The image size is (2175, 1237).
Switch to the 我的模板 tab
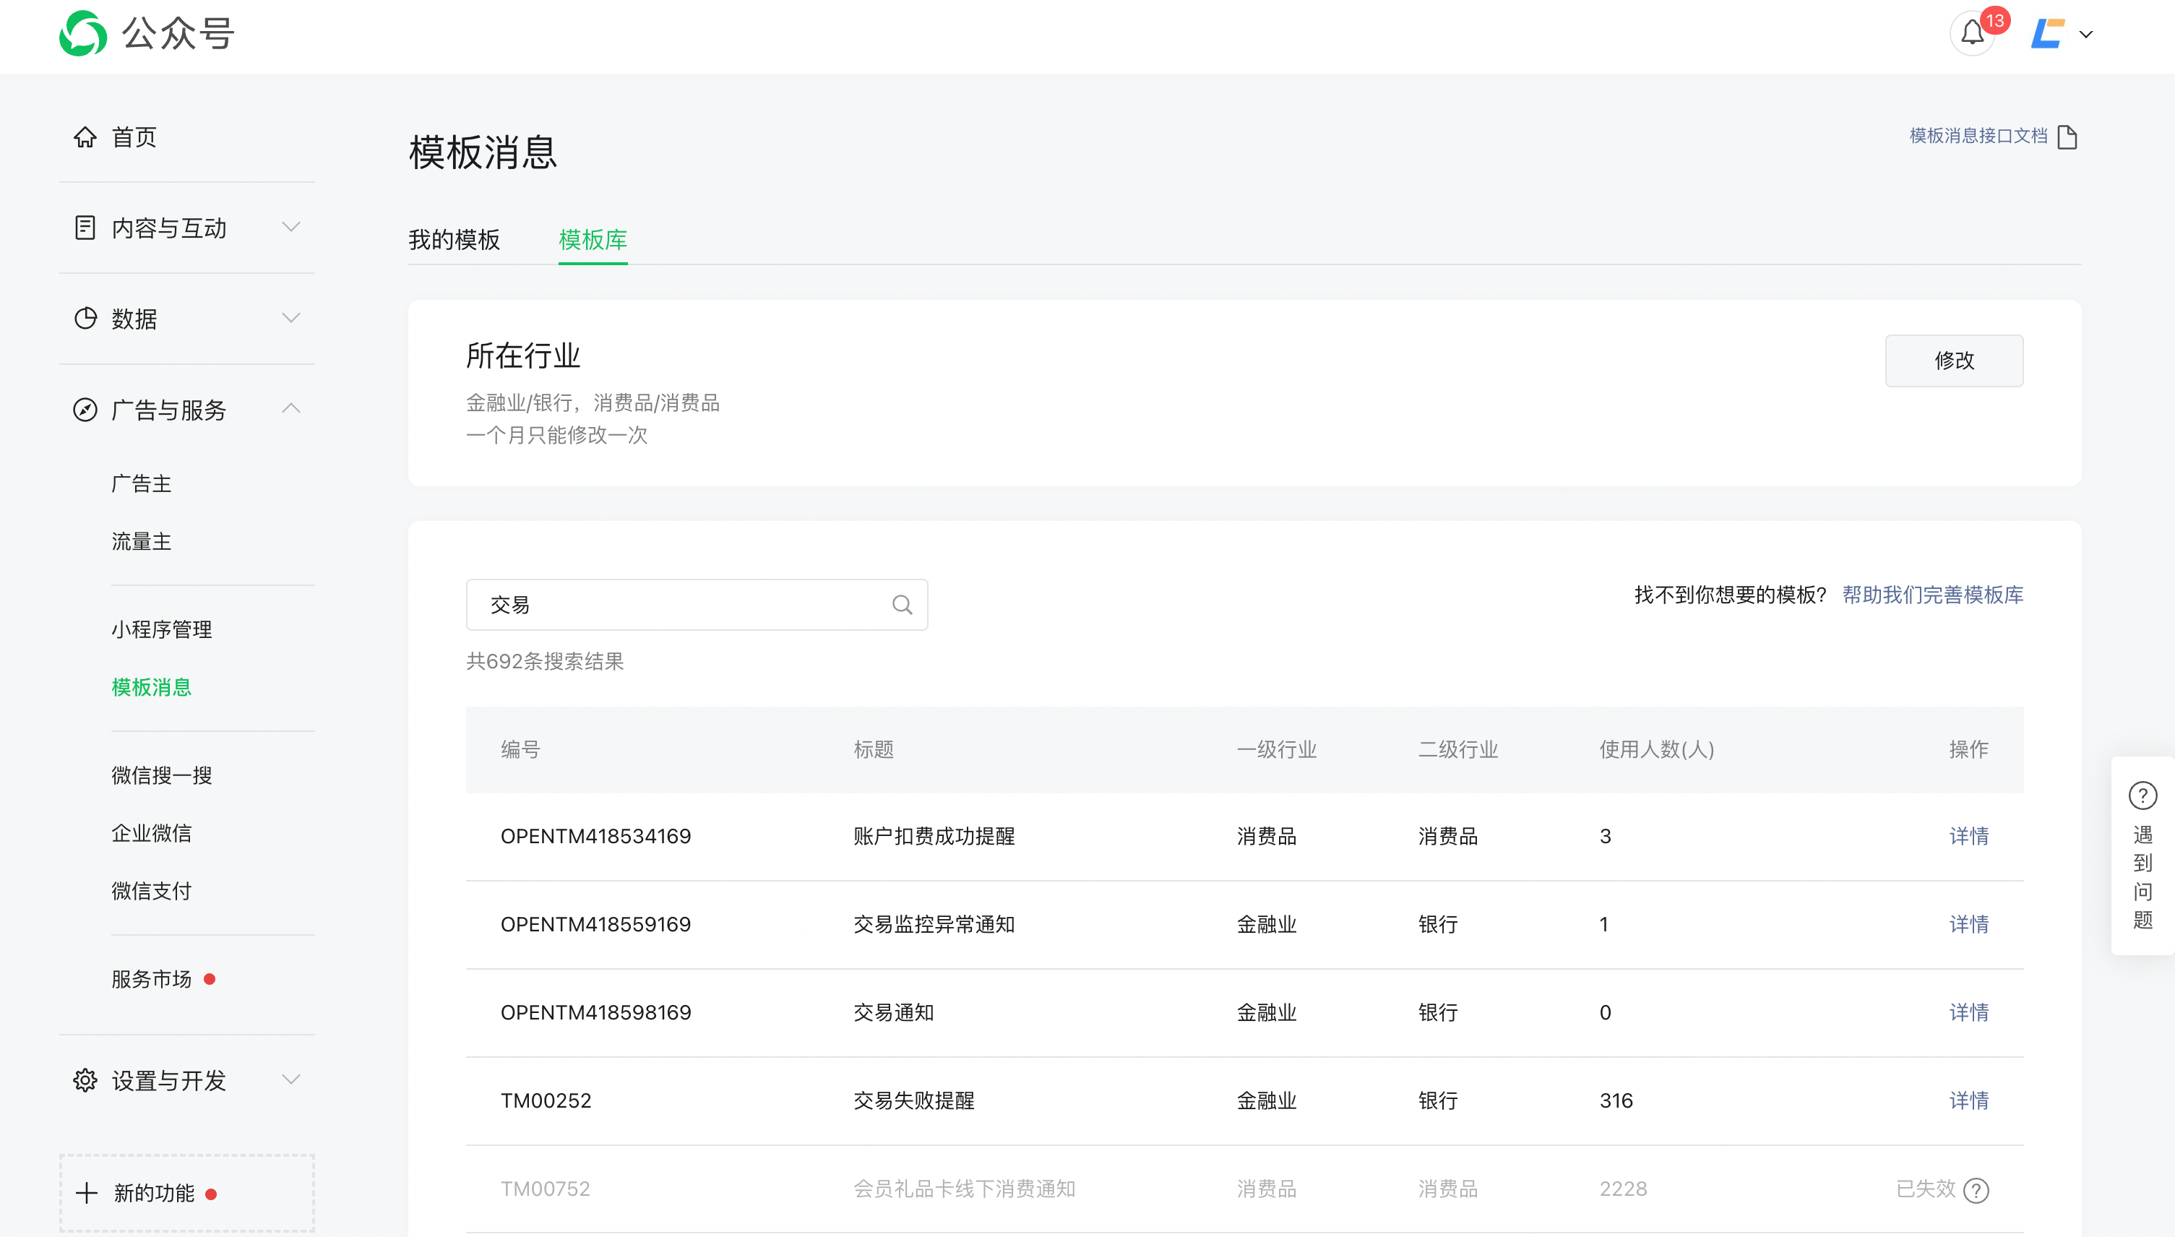point(454,241)
